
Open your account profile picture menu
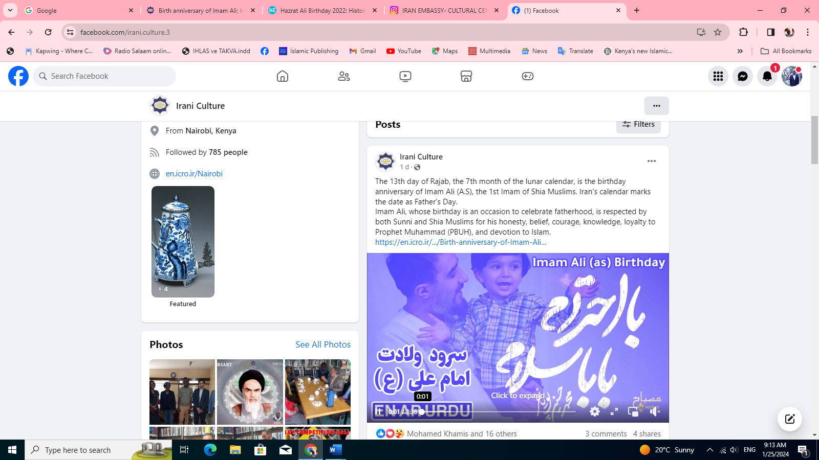[791, 76]
